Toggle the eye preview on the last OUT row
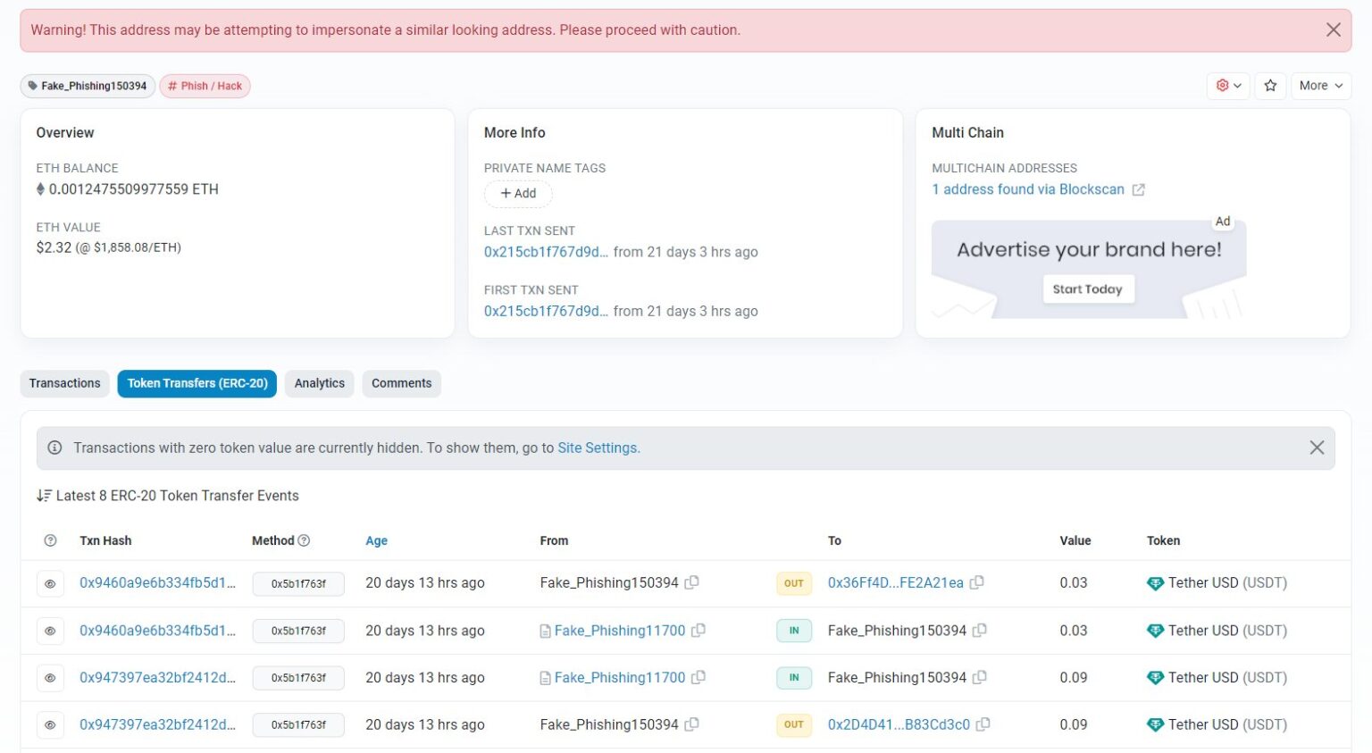 click(x=50, y=724)
